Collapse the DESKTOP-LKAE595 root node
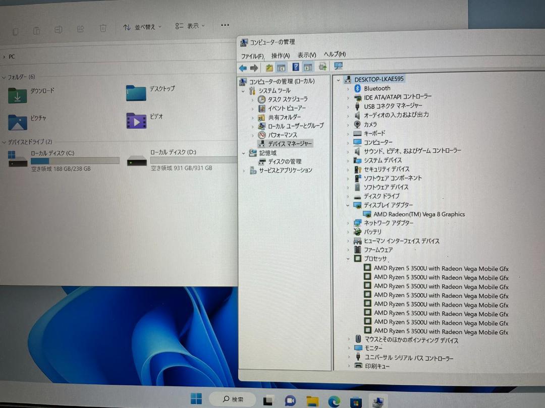This screenshot has width=545, height=408. click(338, 80)
